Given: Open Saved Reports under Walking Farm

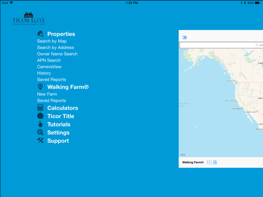Looking at the screenshot, I should 51,100.
